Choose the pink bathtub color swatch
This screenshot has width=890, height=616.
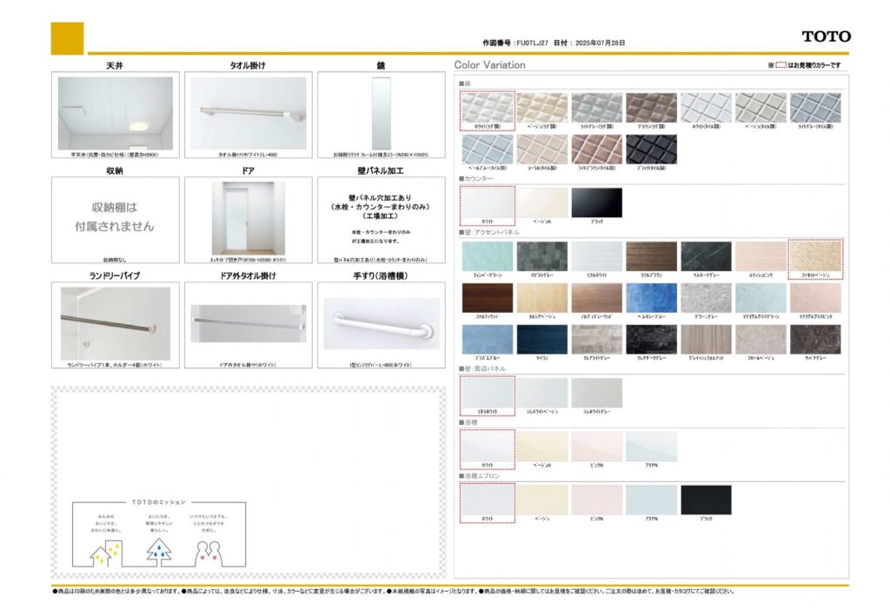pyautogui.click(x=596, y=446)
